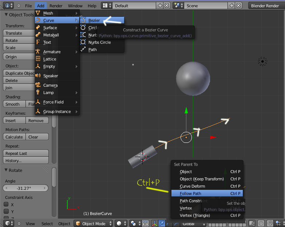Viewport: 285px width, 227px height.
Task: Choose Path from curve submenu
Action: click(x=102, y=50)
